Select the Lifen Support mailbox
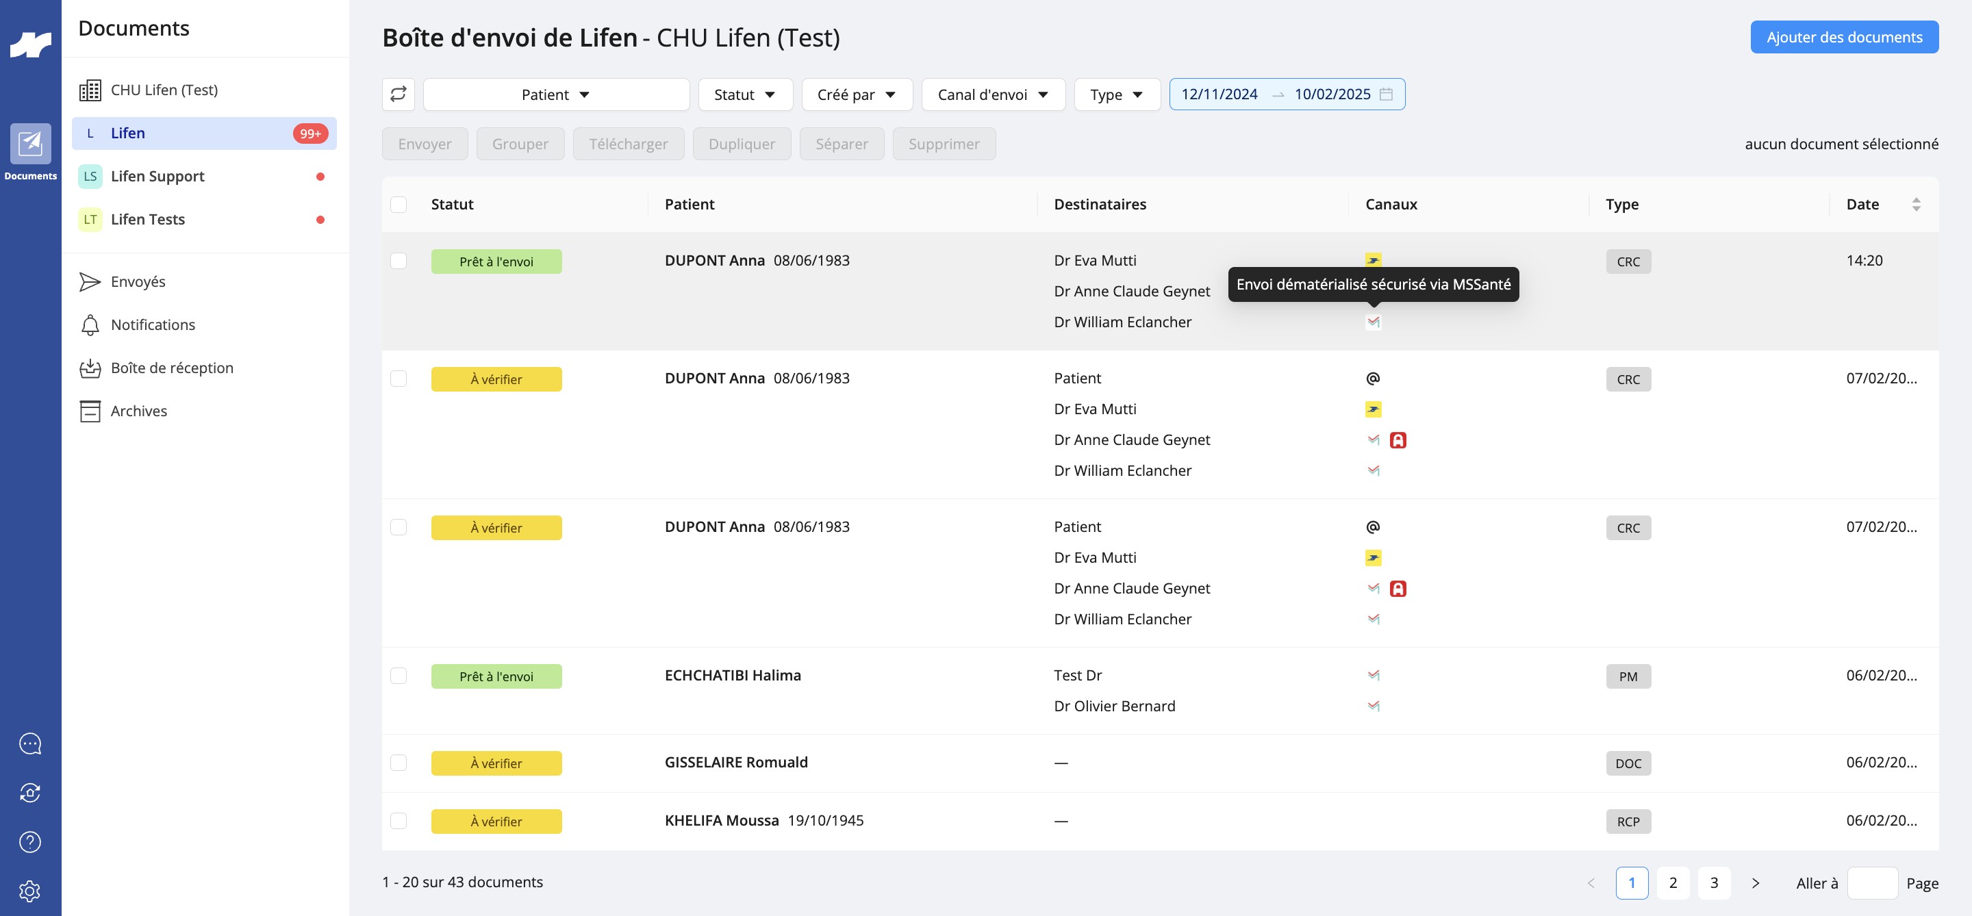This screenshot has height=916, width=1972. coord(203,176)
